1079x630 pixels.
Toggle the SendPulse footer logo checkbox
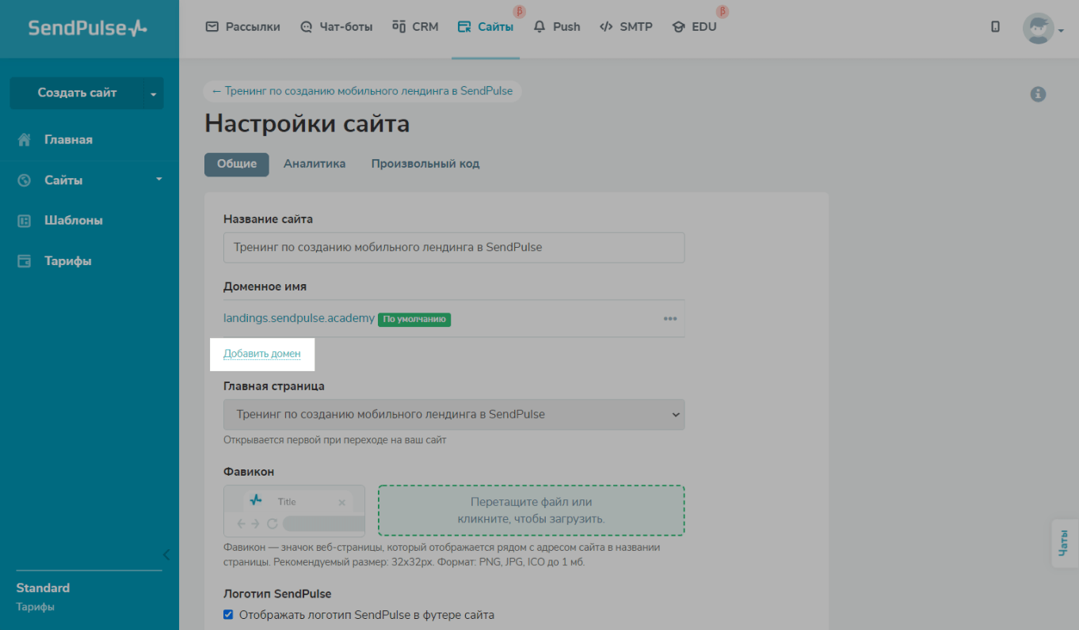(228, 614)
